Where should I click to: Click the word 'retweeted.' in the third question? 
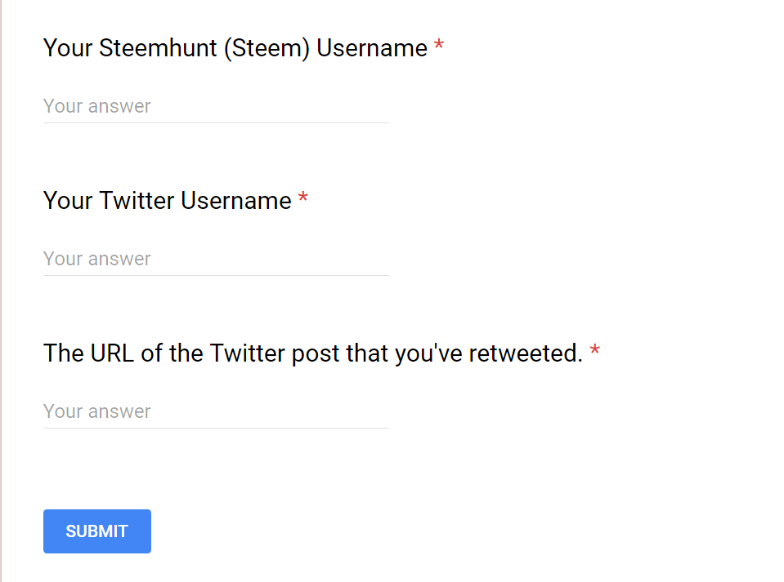(526, 353)
